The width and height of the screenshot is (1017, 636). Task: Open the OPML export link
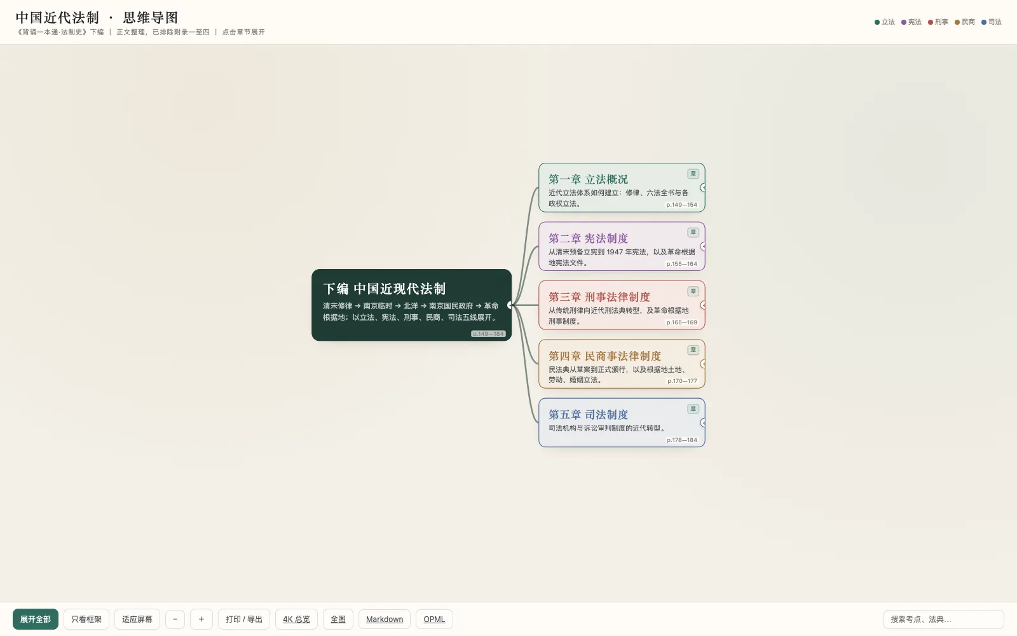click(434, 619)
